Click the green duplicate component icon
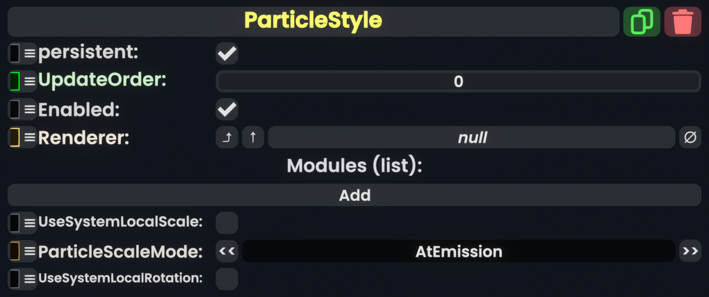The width and height of the screenshot is (709, 297). (x=641, y=22)
